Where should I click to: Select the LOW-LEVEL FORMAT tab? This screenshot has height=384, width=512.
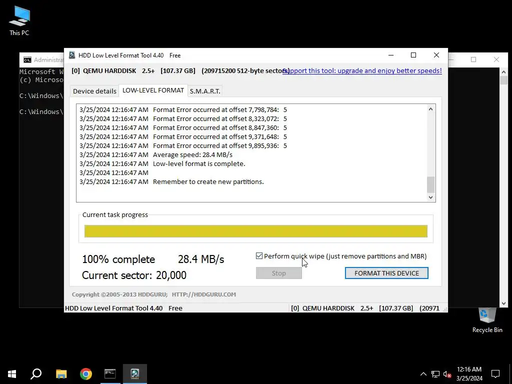[153, 90]
